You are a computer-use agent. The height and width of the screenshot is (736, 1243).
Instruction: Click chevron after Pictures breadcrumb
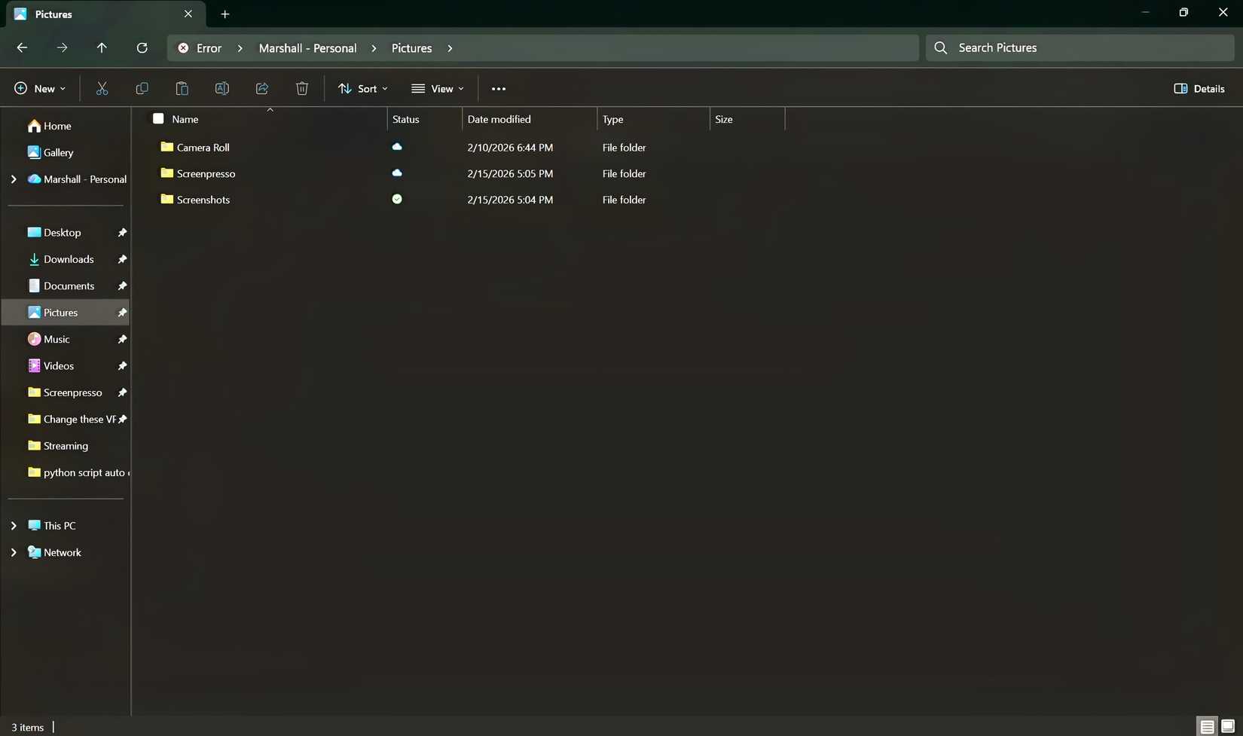pyautogui.click(x=450, y=47)
